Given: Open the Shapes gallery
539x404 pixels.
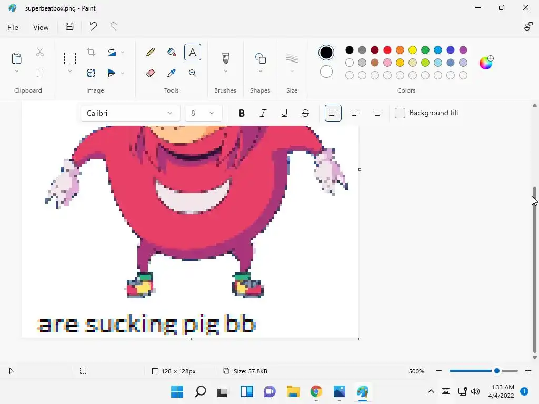Looking at the screenshot, I should coord(260,58).
